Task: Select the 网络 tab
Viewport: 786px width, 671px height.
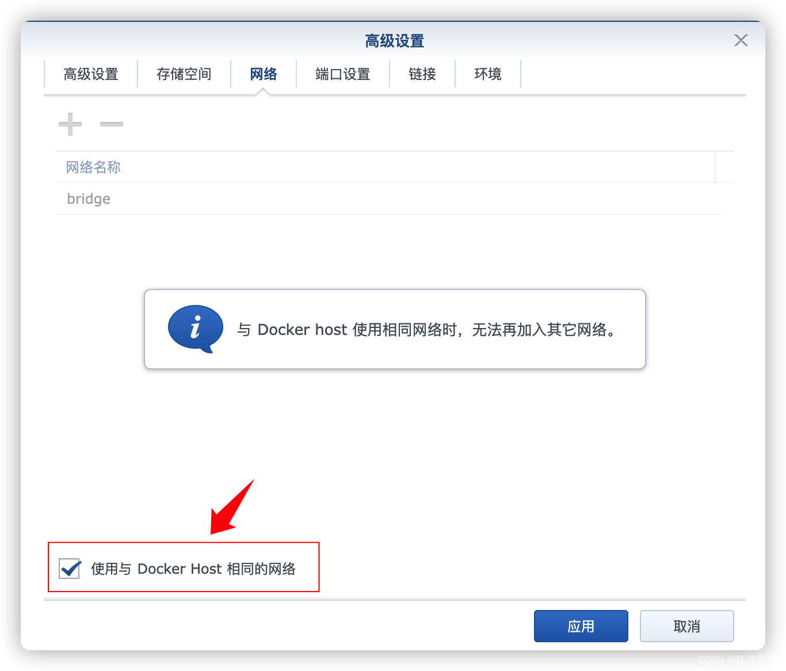Action: click(264, 74)
